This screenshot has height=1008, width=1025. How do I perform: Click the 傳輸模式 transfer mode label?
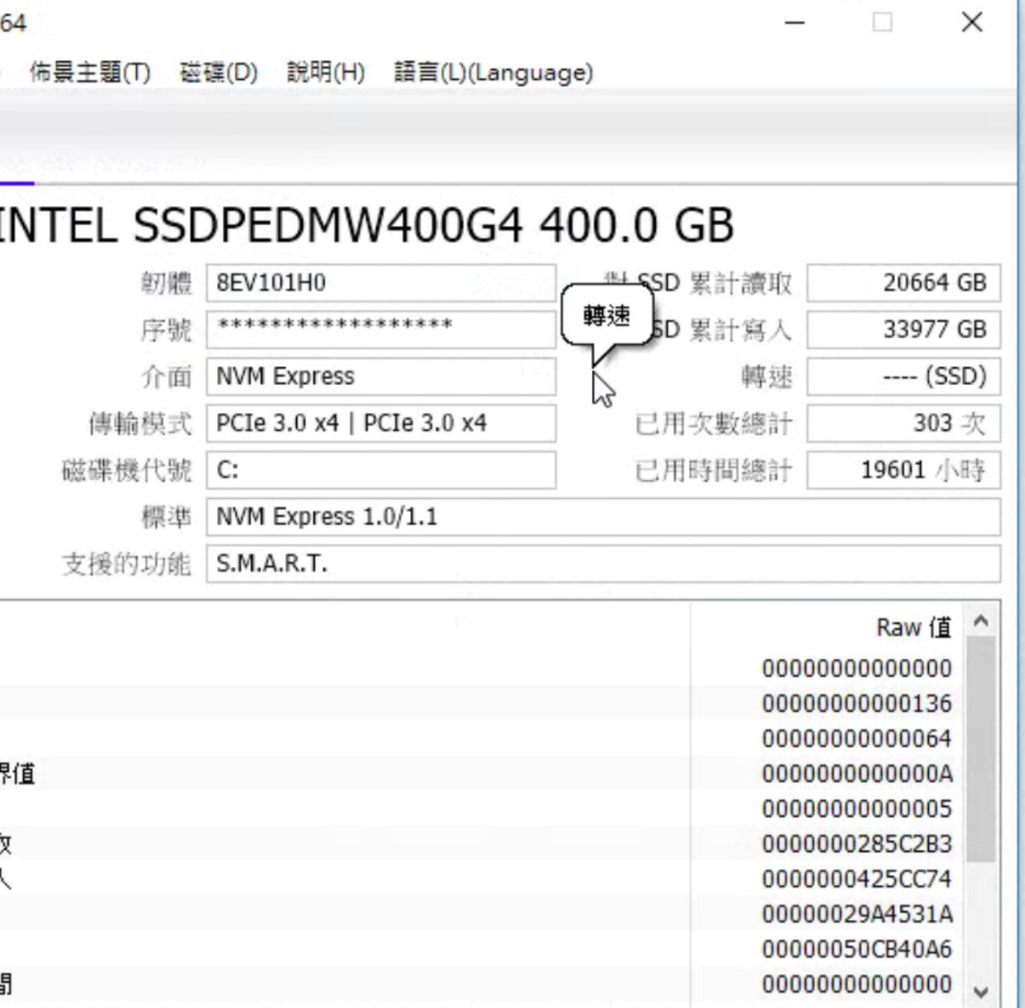pyautogui.click(x=140, y=424)
